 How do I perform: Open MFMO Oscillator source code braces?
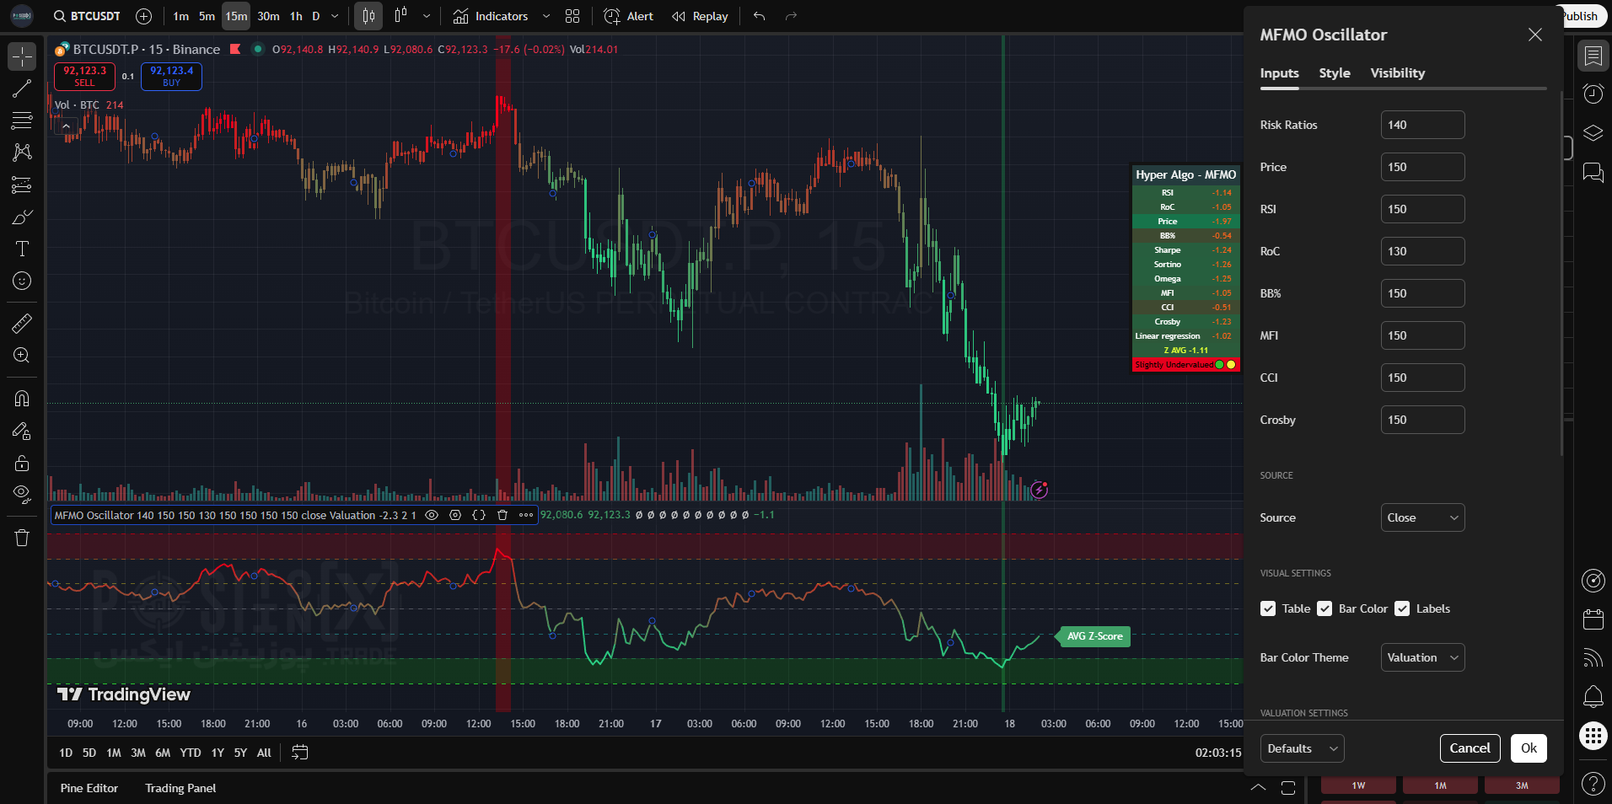click(x=479, y=515)
